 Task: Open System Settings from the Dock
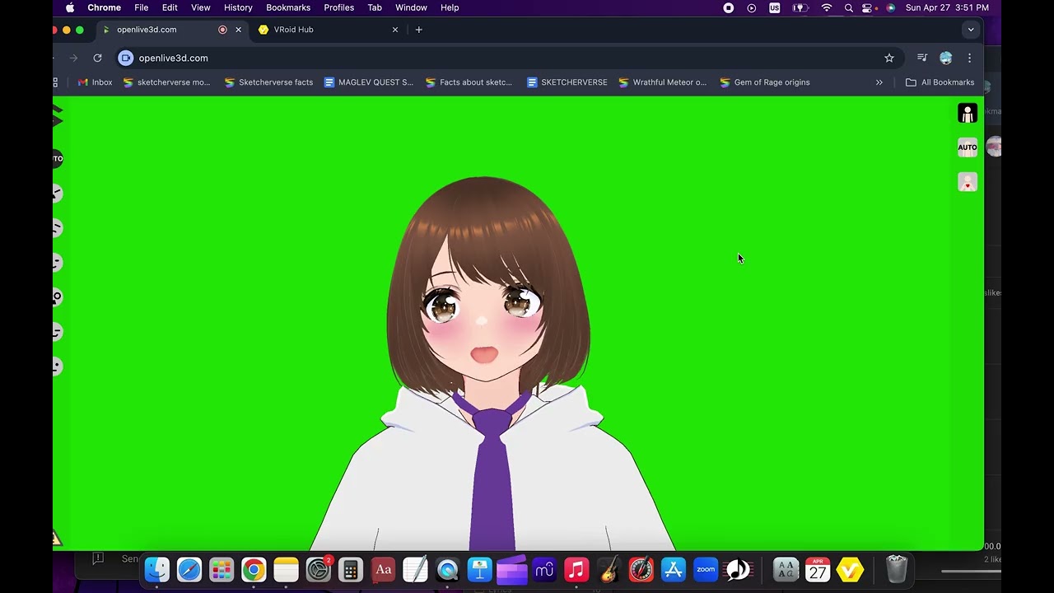click(319, 570)
